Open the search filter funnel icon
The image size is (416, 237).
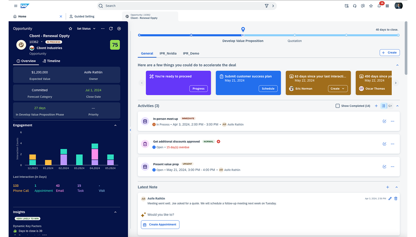[267, 6]
